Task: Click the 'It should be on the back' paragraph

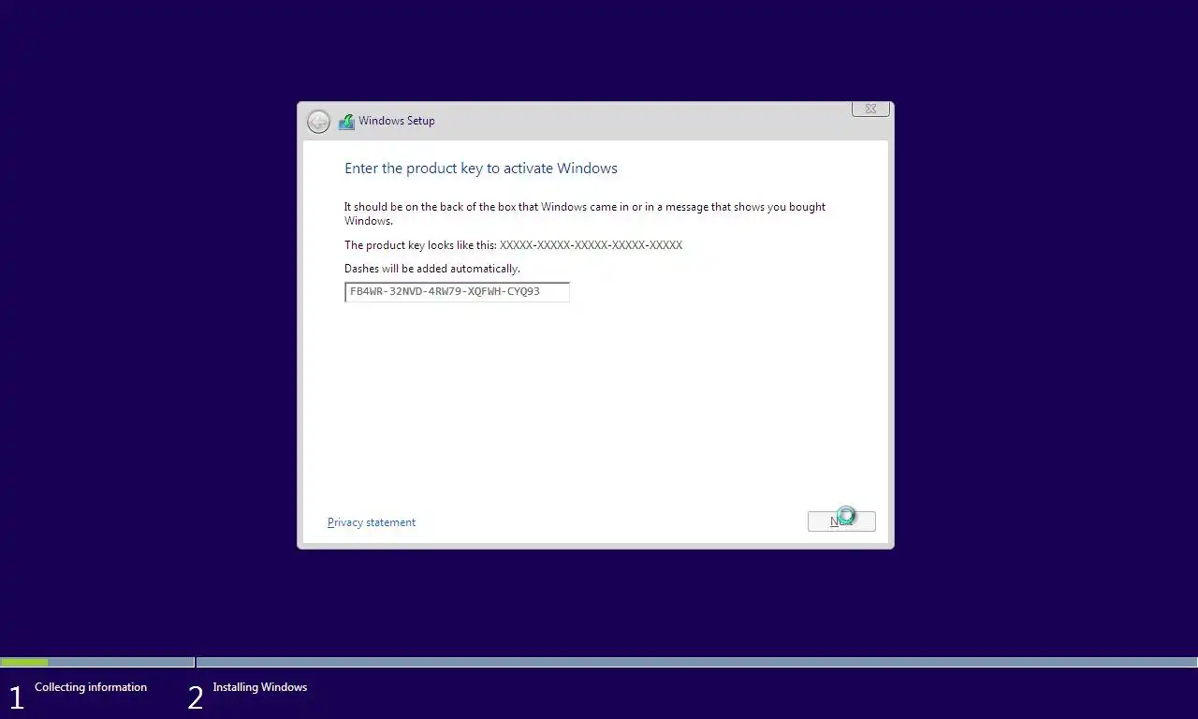Action: tap(585, 213)
